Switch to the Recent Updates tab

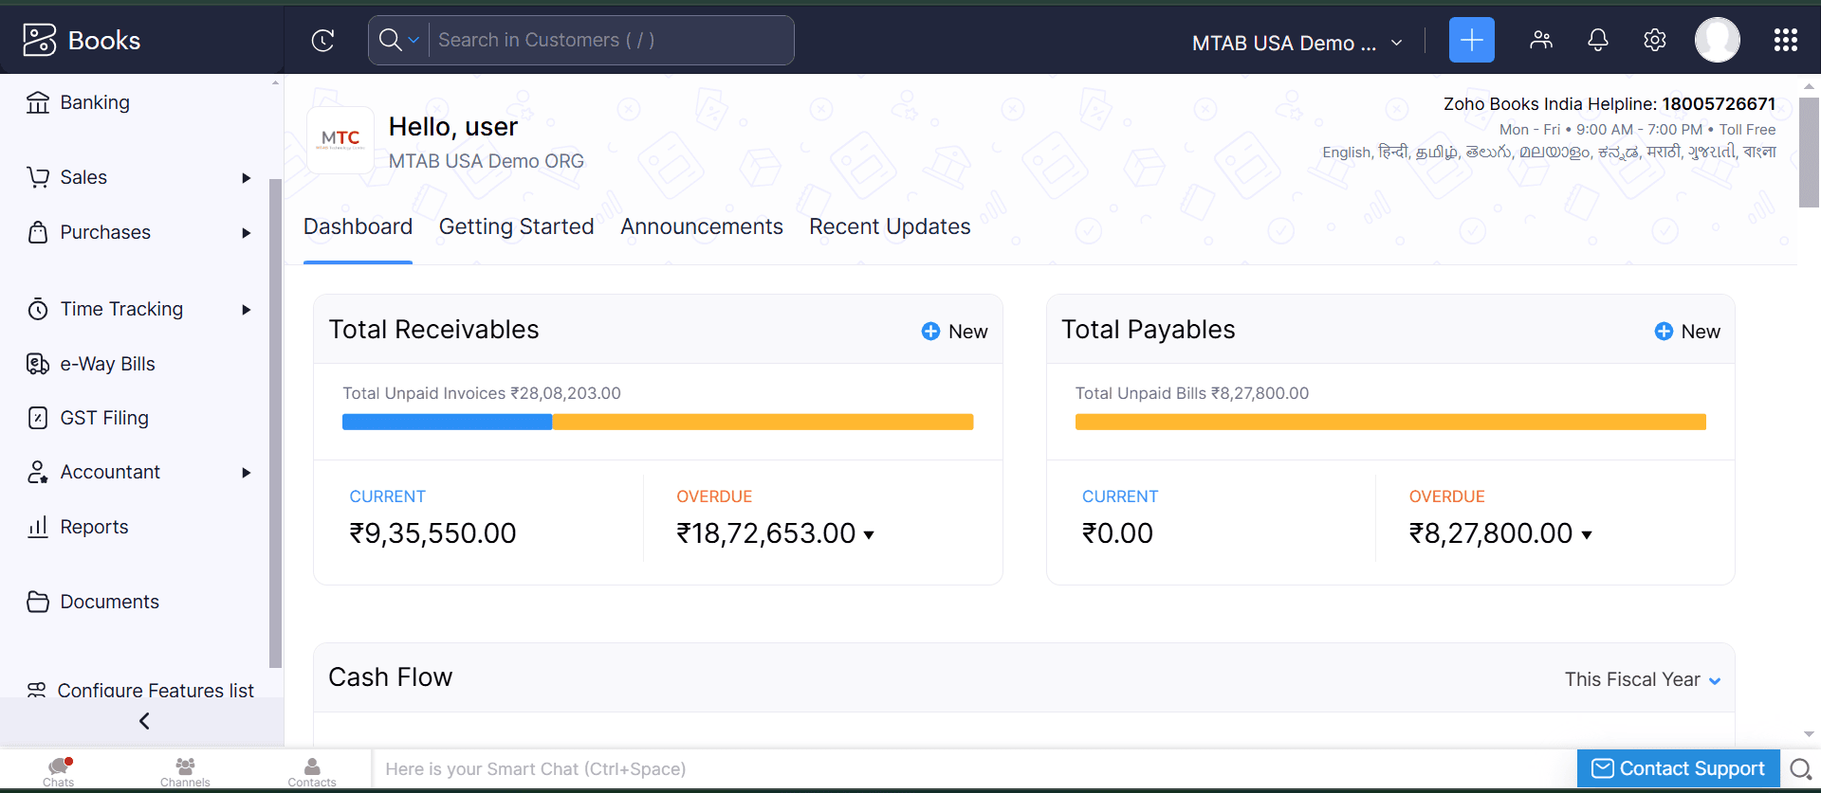tap(890, 226)
